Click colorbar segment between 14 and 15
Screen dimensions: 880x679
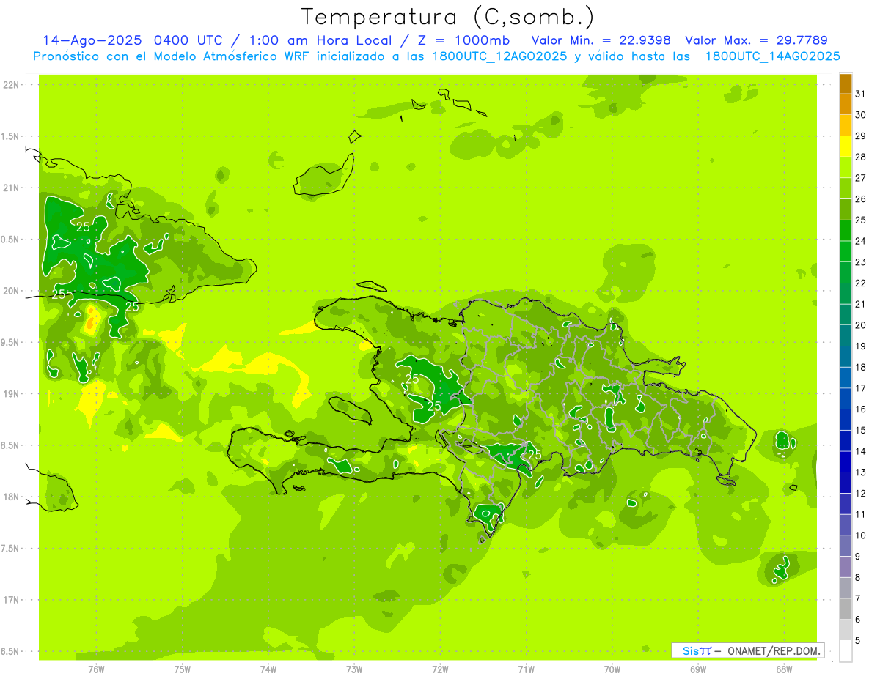[846, 441]
